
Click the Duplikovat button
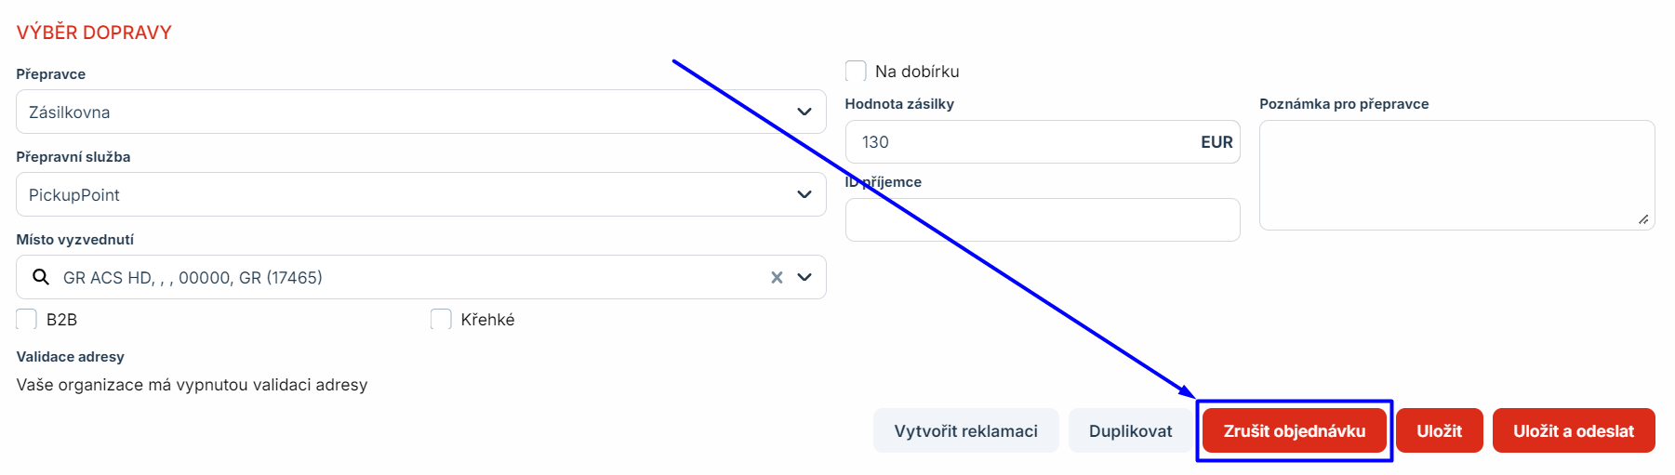[1130, 431]
